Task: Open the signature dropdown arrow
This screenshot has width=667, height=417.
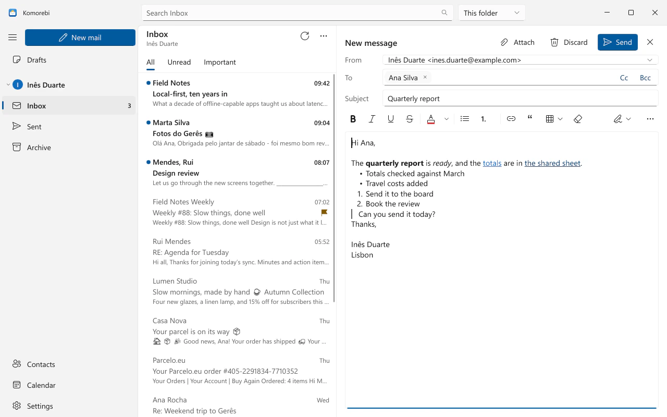Action: pos(628,119)
